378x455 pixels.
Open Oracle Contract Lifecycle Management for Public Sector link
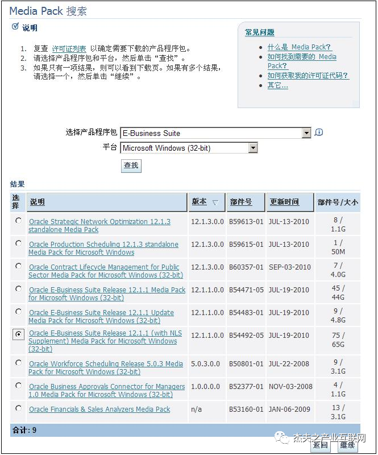pos(106,271)
